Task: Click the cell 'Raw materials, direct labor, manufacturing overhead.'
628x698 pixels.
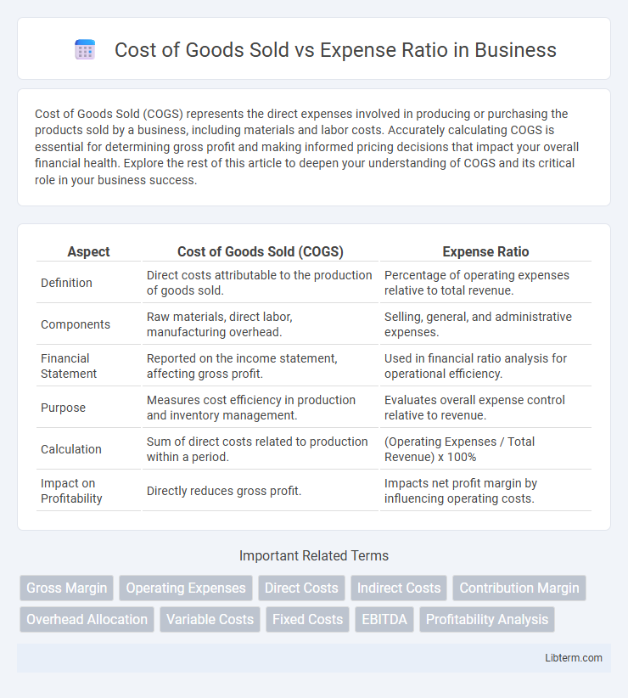Action: pyautogui.click(x=260, y=324)
